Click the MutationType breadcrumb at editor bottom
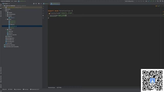The height and width of the screenshot is (92, 164). tap(52, 88)
